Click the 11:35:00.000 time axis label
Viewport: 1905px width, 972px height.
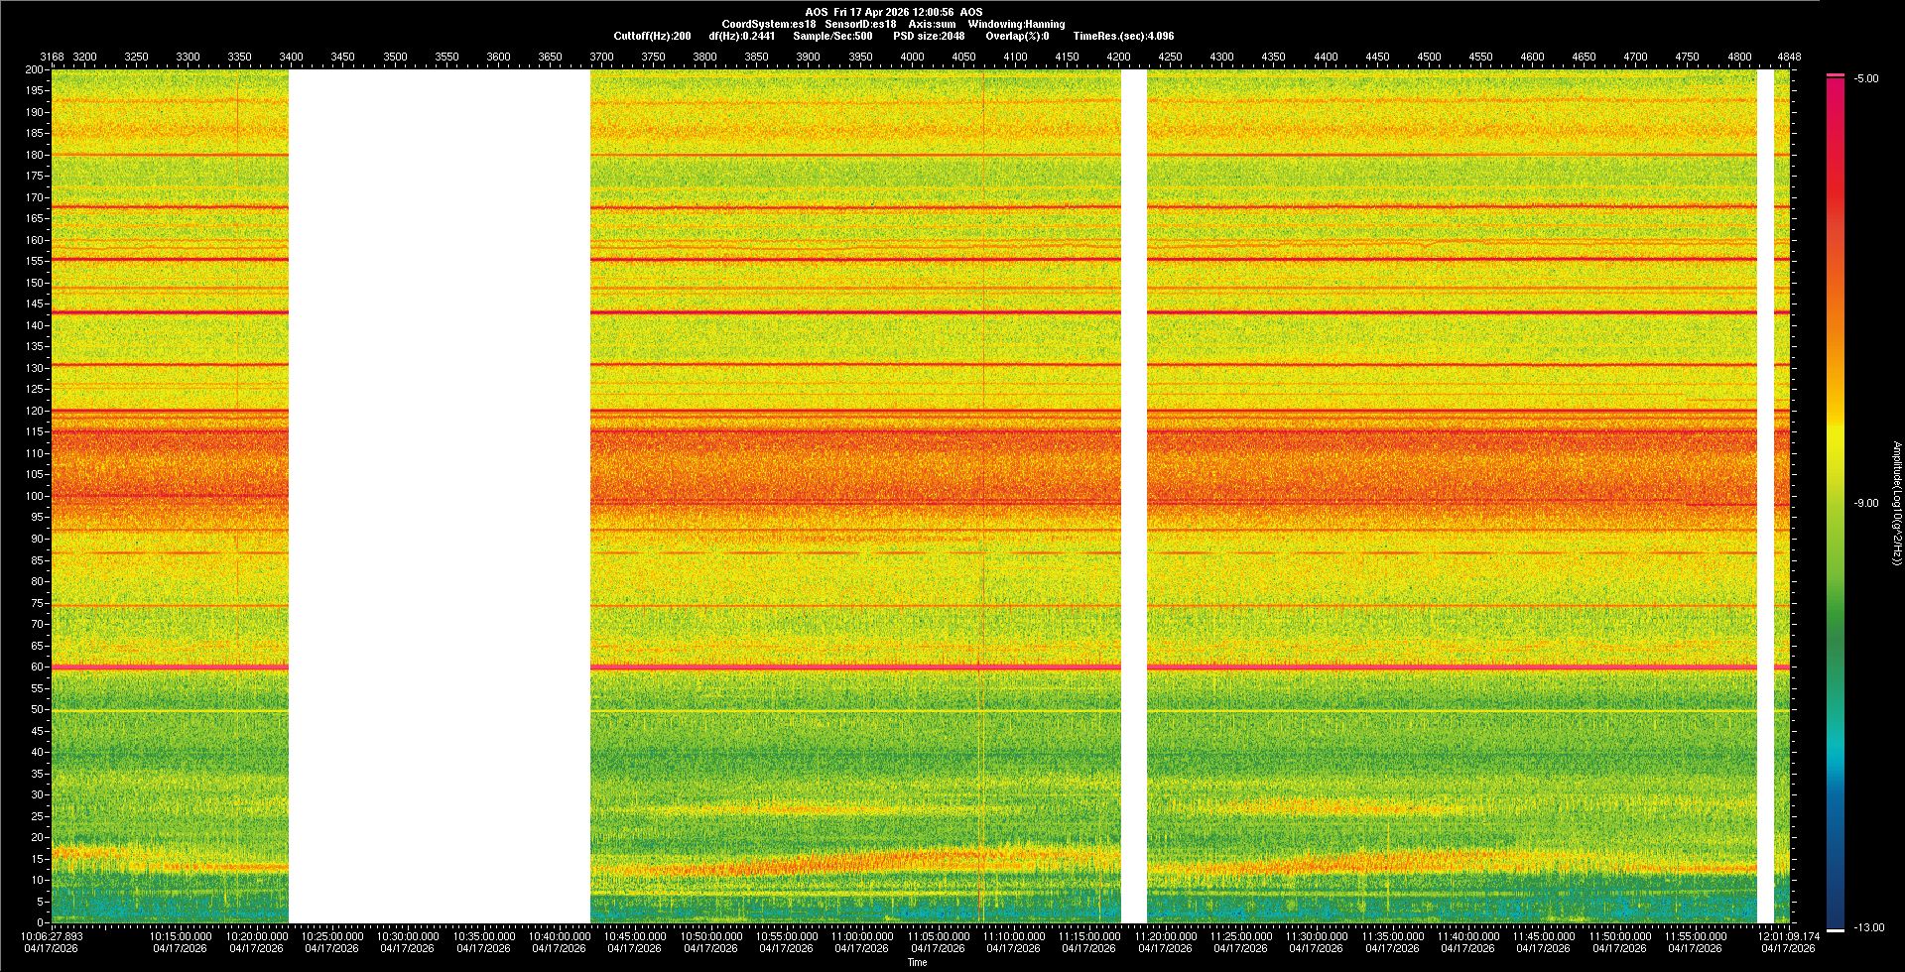(1392, 936)
